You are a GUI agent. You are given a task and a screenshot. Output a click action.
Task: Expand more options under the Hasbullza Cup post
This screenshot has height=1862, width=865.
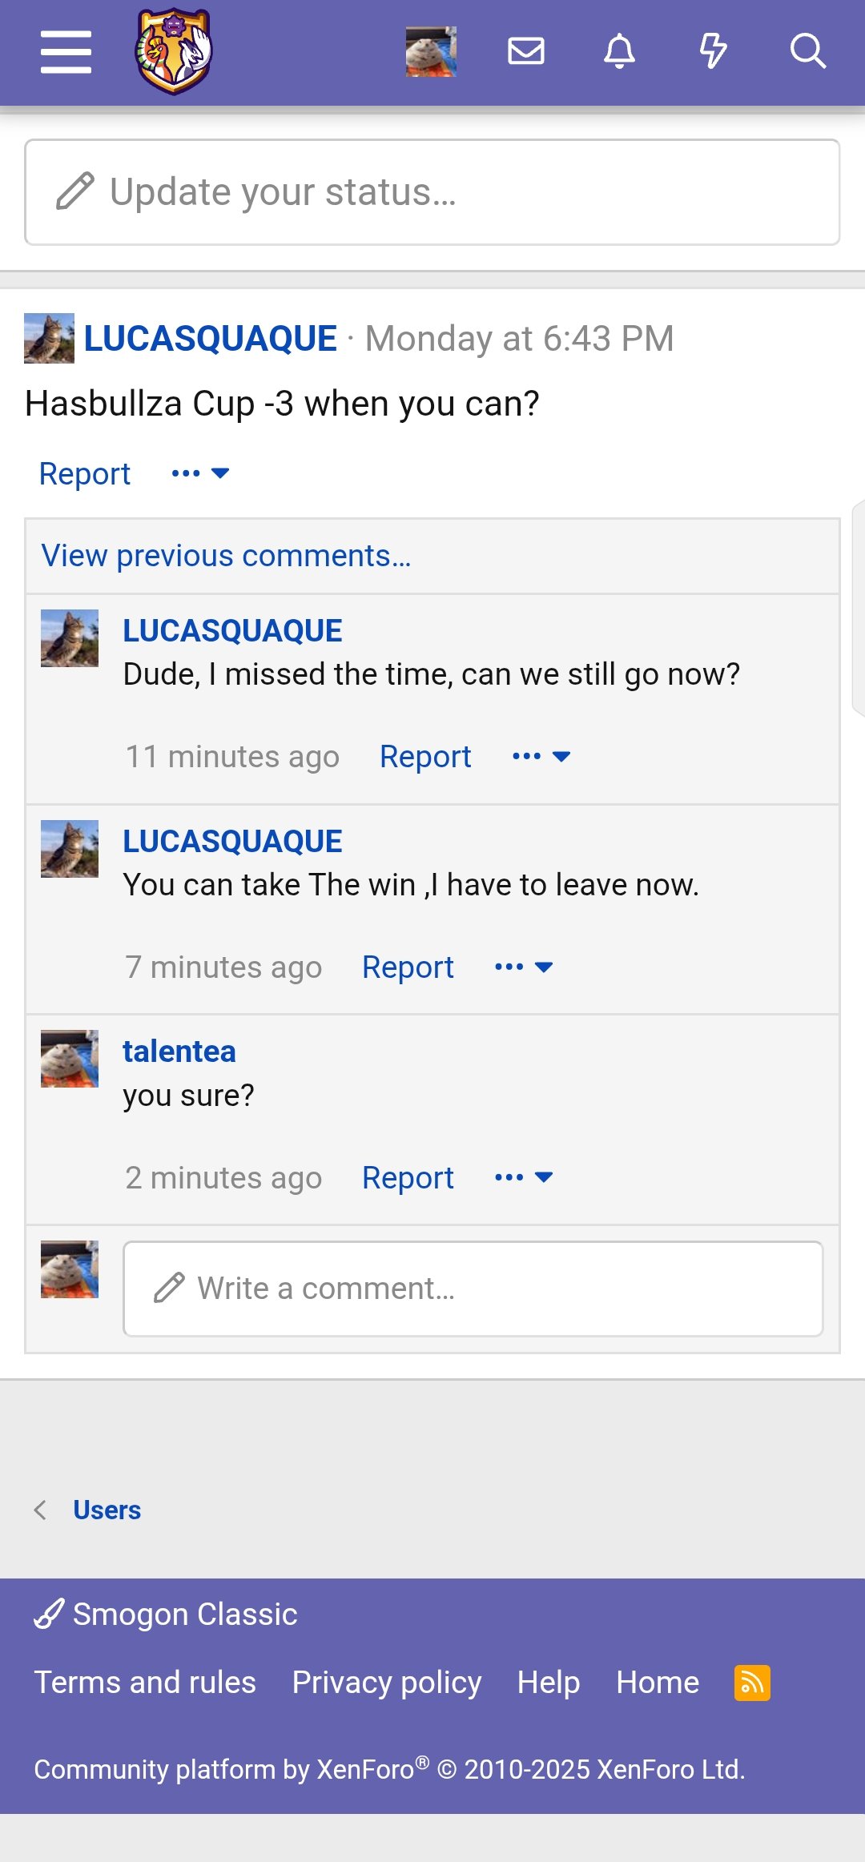click(x=200, y=473)
